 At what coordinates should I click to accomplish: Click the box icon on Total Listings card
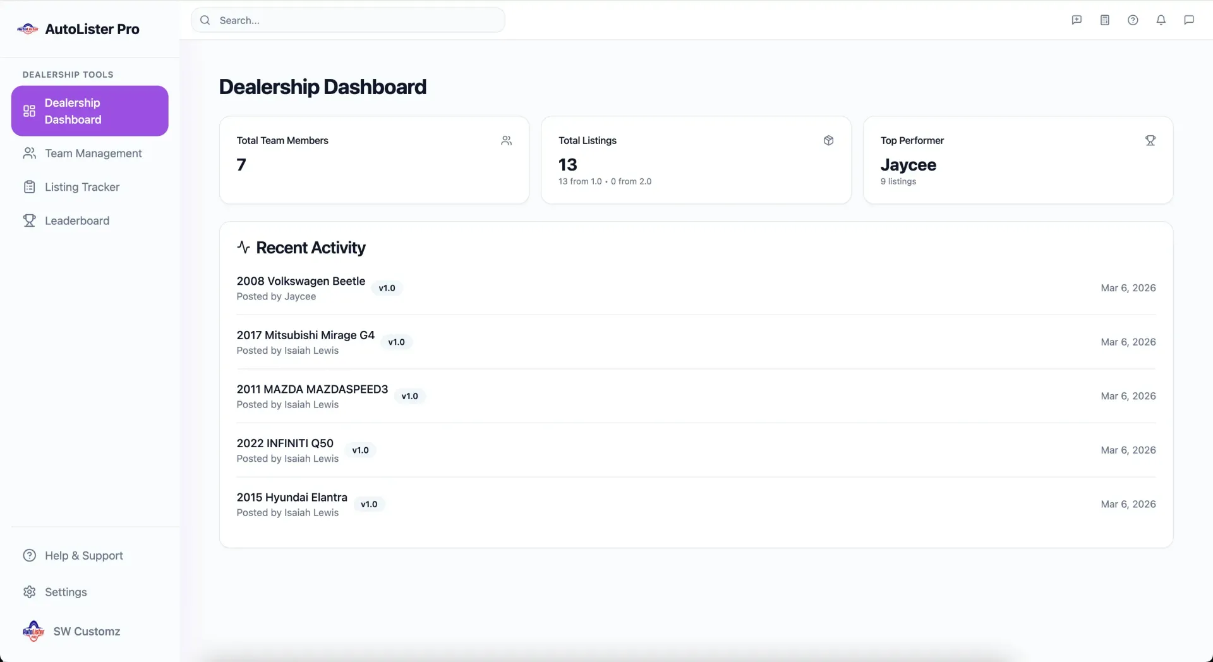click(828, 140)
